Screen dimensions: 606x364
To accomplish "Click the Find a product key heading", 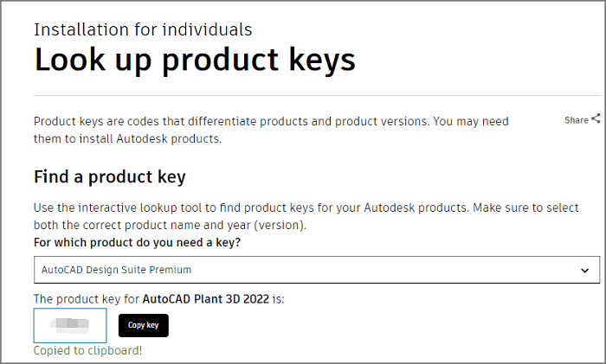I will click(x=109, y=177).
